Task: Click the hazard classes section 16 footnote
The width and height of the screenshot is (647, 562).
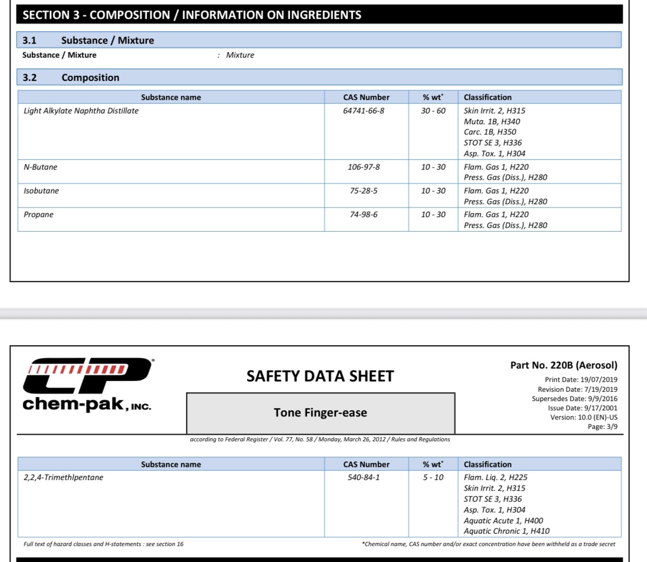Action: [x=103, y=544]
